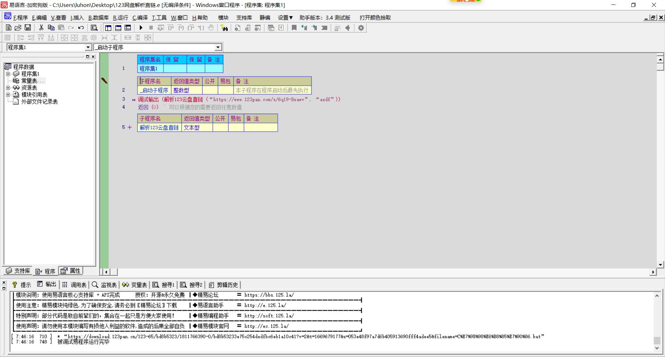Viewport: 665px width, 357px height.
Task: Click the speaker sound icon in toolbar
Action: [x=347, y=28]
